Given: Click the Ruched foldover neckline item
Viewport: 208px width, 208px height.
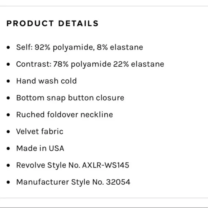Looking at the screenshot, I should (x=65, y=114).
